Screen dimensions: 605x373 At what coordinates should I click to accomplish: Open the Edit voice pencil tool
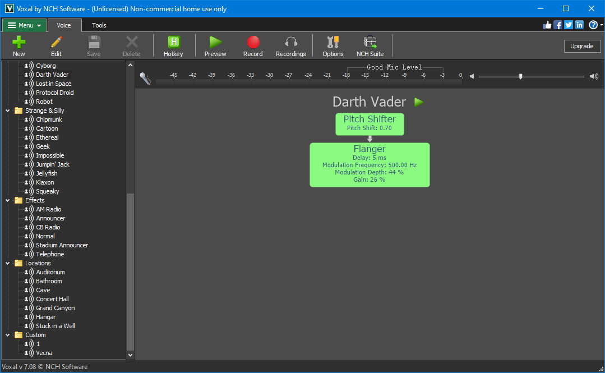click(56, 42)
